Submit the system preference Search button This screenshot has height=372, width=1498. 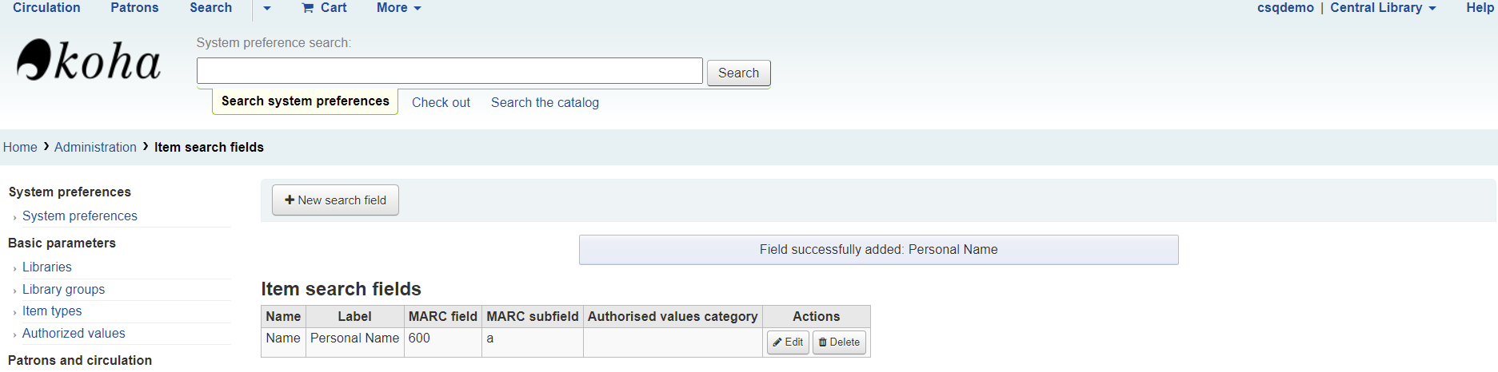tap(738, 73)
